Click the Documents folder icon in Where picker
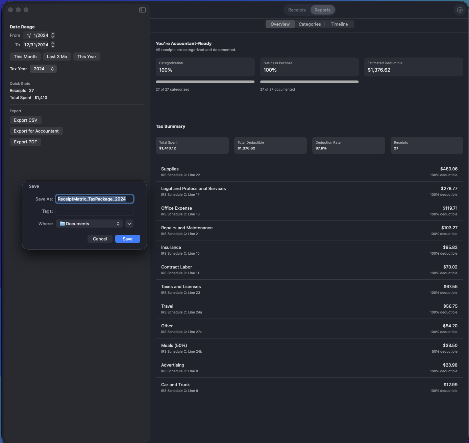This screenshot has height=443, width=469. tap(63, 224)
